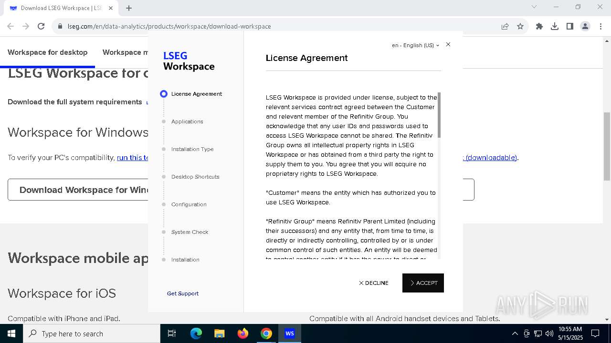611x343 pixels.
Task: Click the LSEG Workspace logo
Action: [x=189, y=61]
